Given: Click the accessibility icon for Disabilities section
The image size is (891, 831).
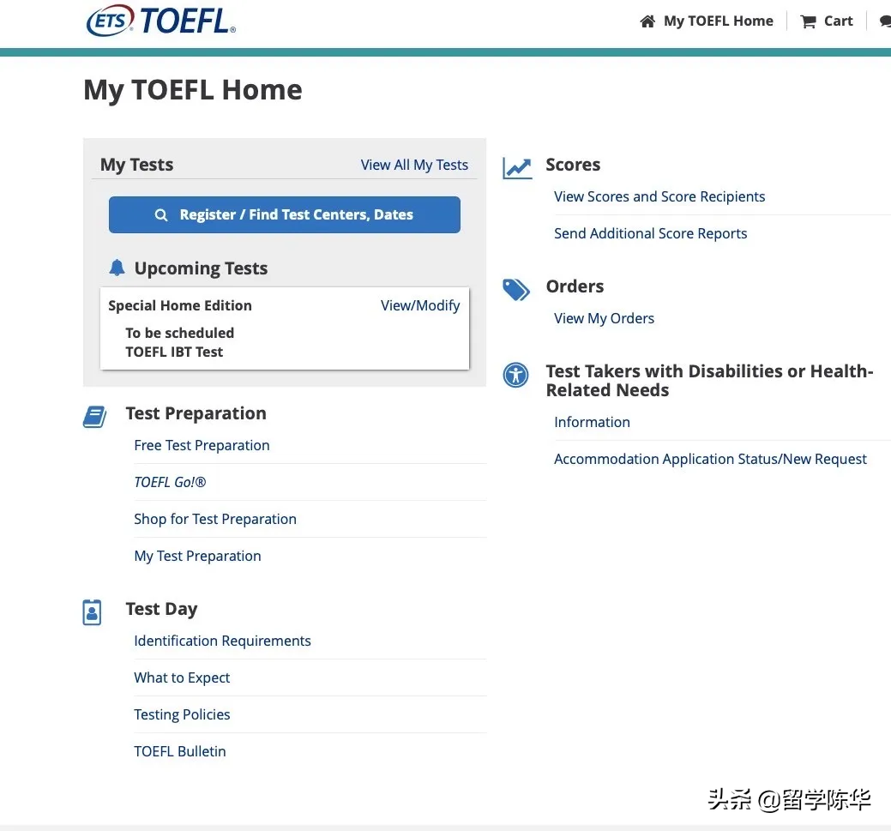Looking at the screenshot, I should coord(516,375).
